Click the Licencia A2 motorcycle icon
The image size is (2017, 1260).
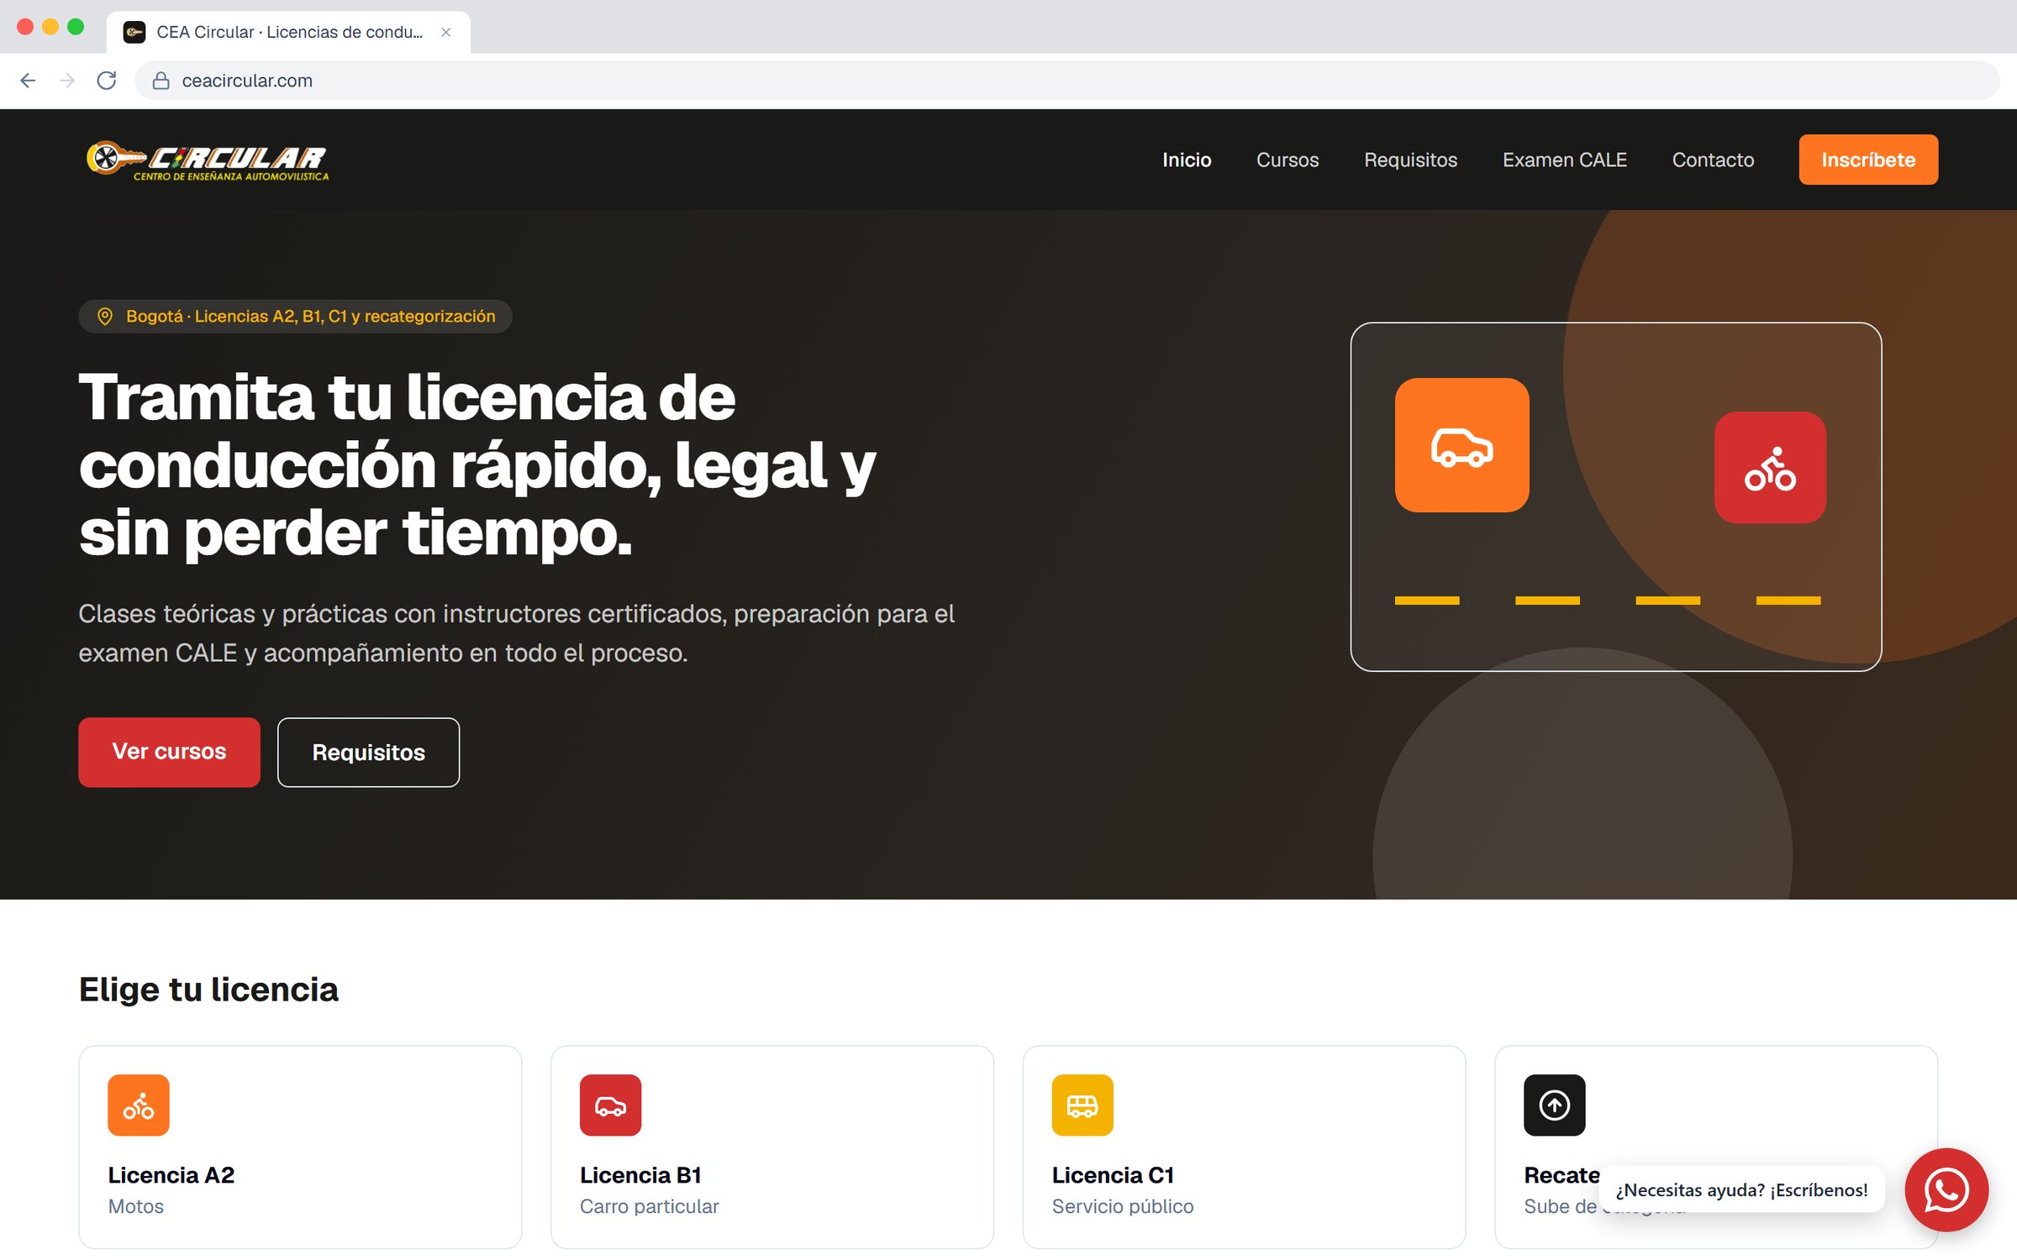[139, 1105]
